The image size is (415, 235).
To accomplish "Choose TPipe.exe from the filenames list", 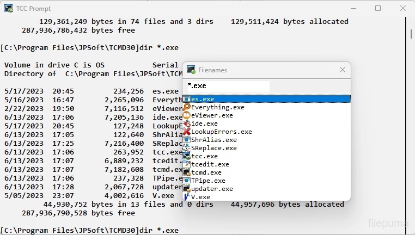I will tap(208, 181).
